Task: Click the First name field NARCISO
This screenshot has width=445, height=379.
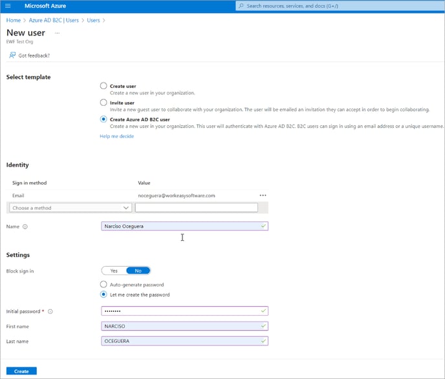Action: 184,326
